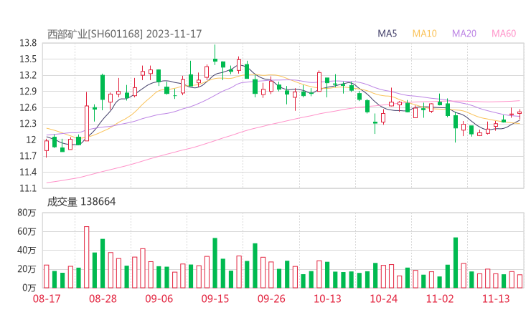This screenshot has height=315, width=531.
Task: Select the 08-17 date on x-axis
Action: (46, 299)
